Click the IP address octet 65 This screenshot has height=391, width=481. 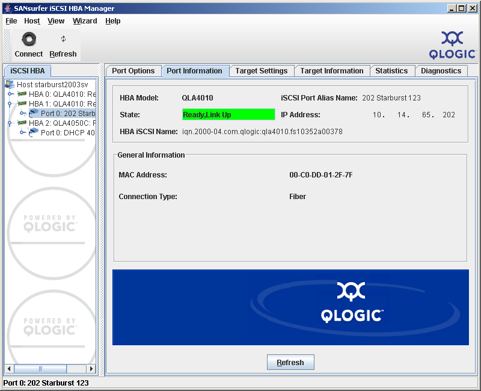tap(426, 115)
